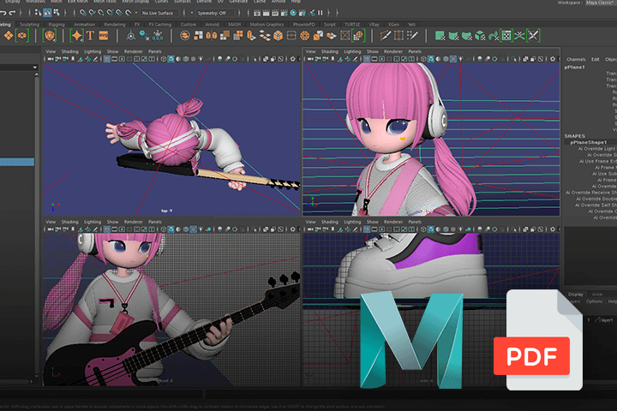Click the bracketed platonic solid shelf icon
The width and height of the screenshot is (617, 411).
coord(50,36)
